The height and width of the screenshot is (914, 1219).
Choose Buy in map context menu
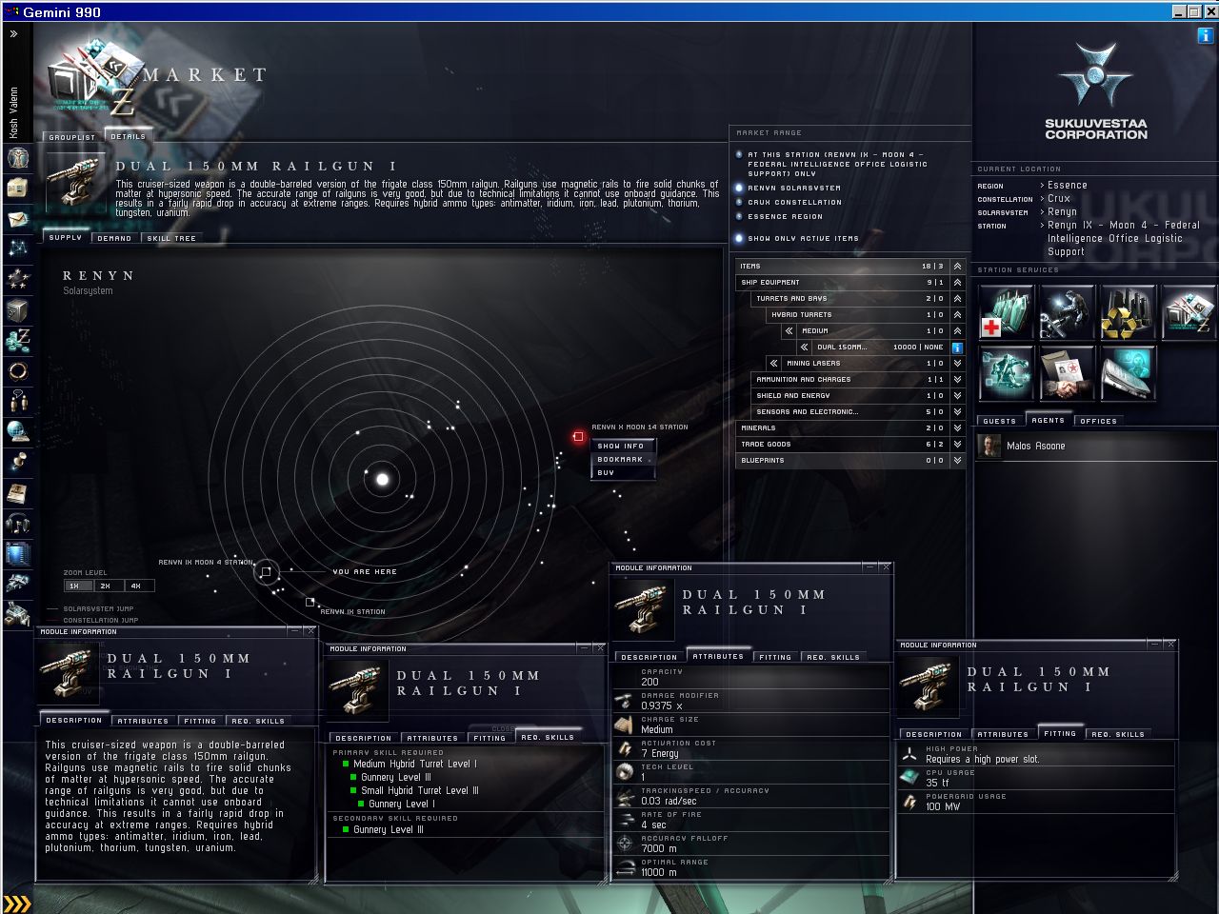point(622,472)
